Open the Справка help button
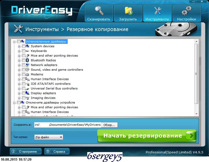This screenshot has height=162, width=209. click(x=57, y=151)
